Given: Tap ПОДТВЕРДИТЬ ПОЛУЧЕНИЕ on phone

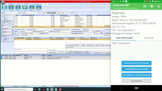Looking at the screenshot, I should 136,69.
